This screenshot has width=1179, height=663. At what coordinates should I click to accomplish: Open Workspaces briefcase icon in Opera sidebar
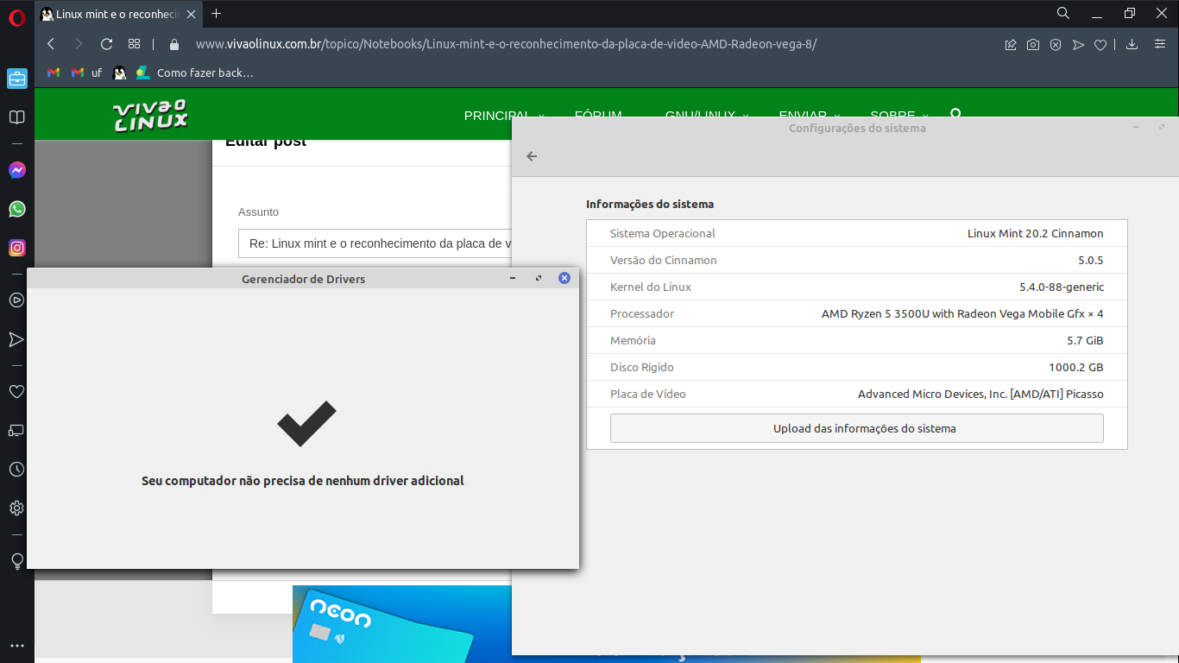(16, 79)
